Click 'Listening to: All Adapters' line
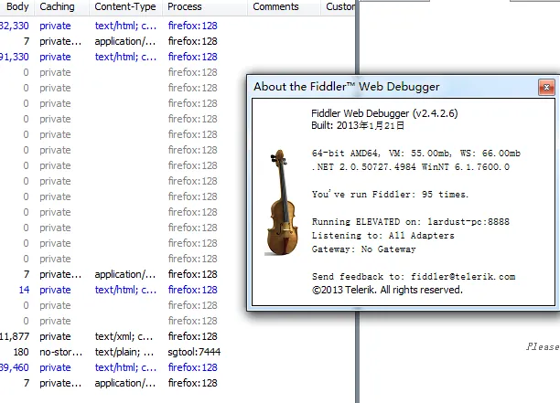The image size is (560, 403). click(383, 236)
